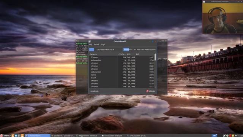
Task: Select the lxtask process row
Action: [x=121, y=78]
